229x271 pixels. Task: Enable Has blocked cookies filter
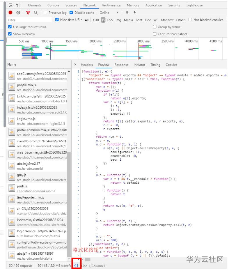pos(190,20)
